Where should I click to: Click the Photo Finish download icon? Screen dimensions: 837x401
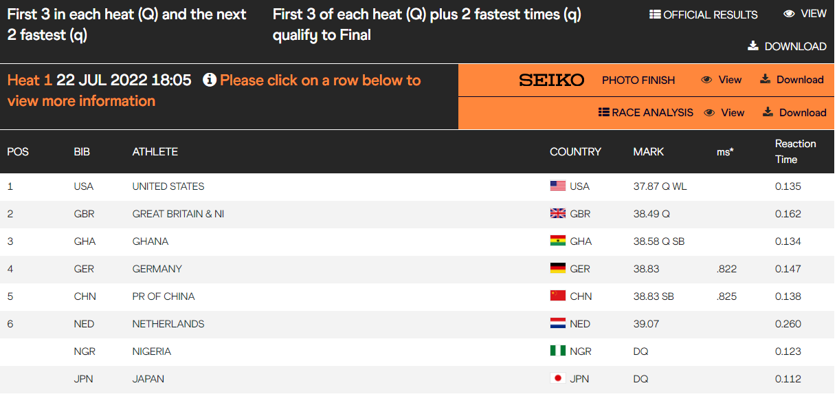pos(765,80)
